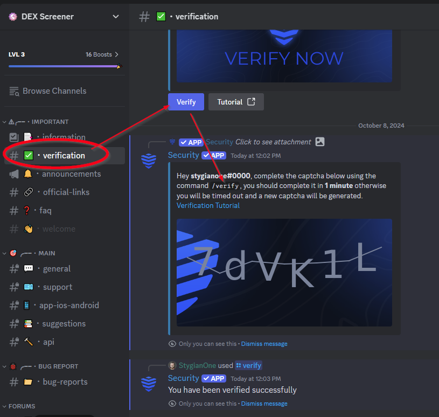Click the server boost progress bar
The width and height of the screenshot is (439, 417).
[65, 66]
